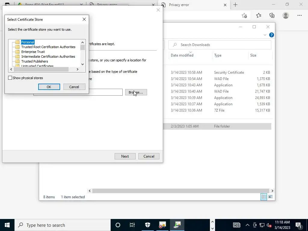Open the Favorites list icon

[258, 15]
